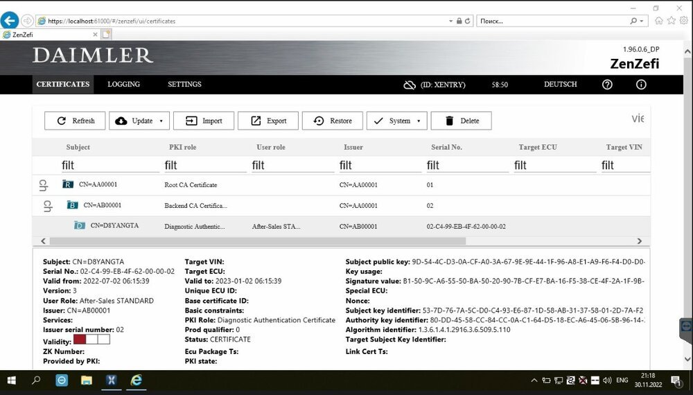
Task: Open the help question mark icon
Action: click(607, 85)
